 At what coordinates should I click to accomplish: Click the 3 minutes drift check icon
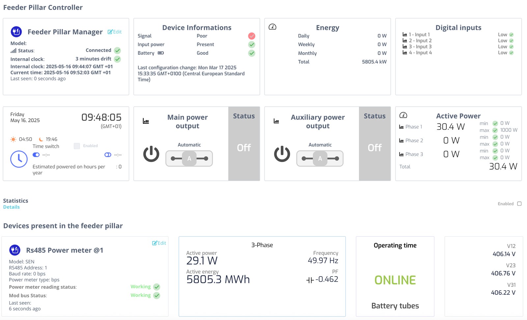pyautogui.click(x=118, y=59)
